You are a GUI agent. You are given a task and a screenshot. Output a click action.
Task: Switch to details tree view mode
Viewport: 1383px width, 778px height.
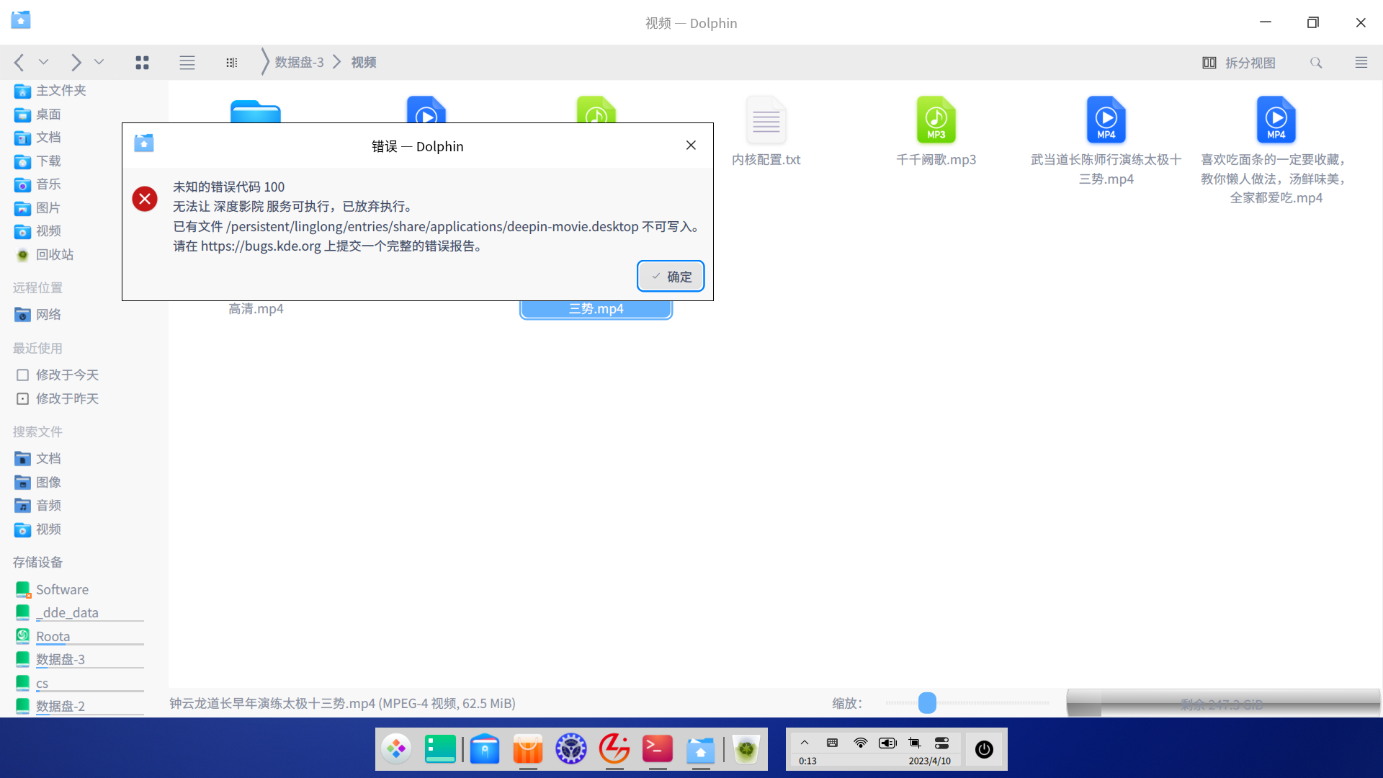tap(231, 63)
